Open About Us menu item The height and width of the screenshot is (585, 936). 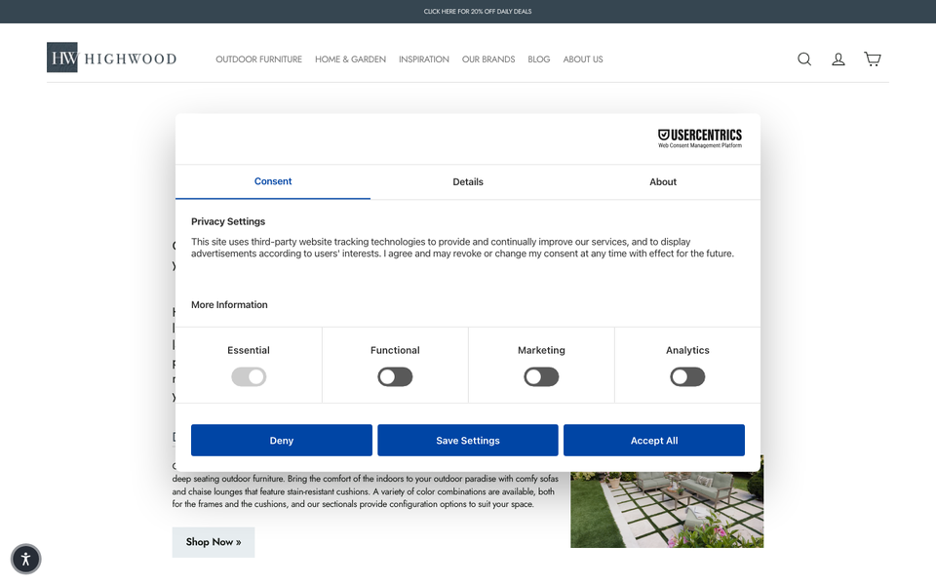tap(583, 59)
